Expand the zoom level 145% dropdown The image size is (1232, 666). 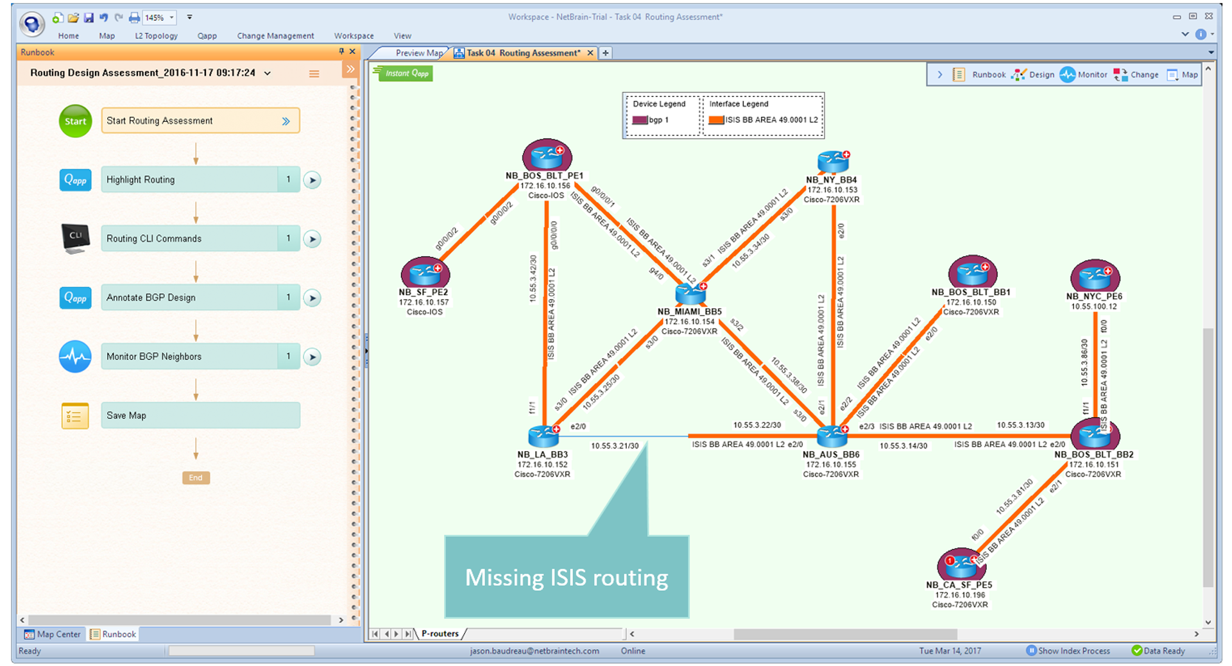(171, 17)
